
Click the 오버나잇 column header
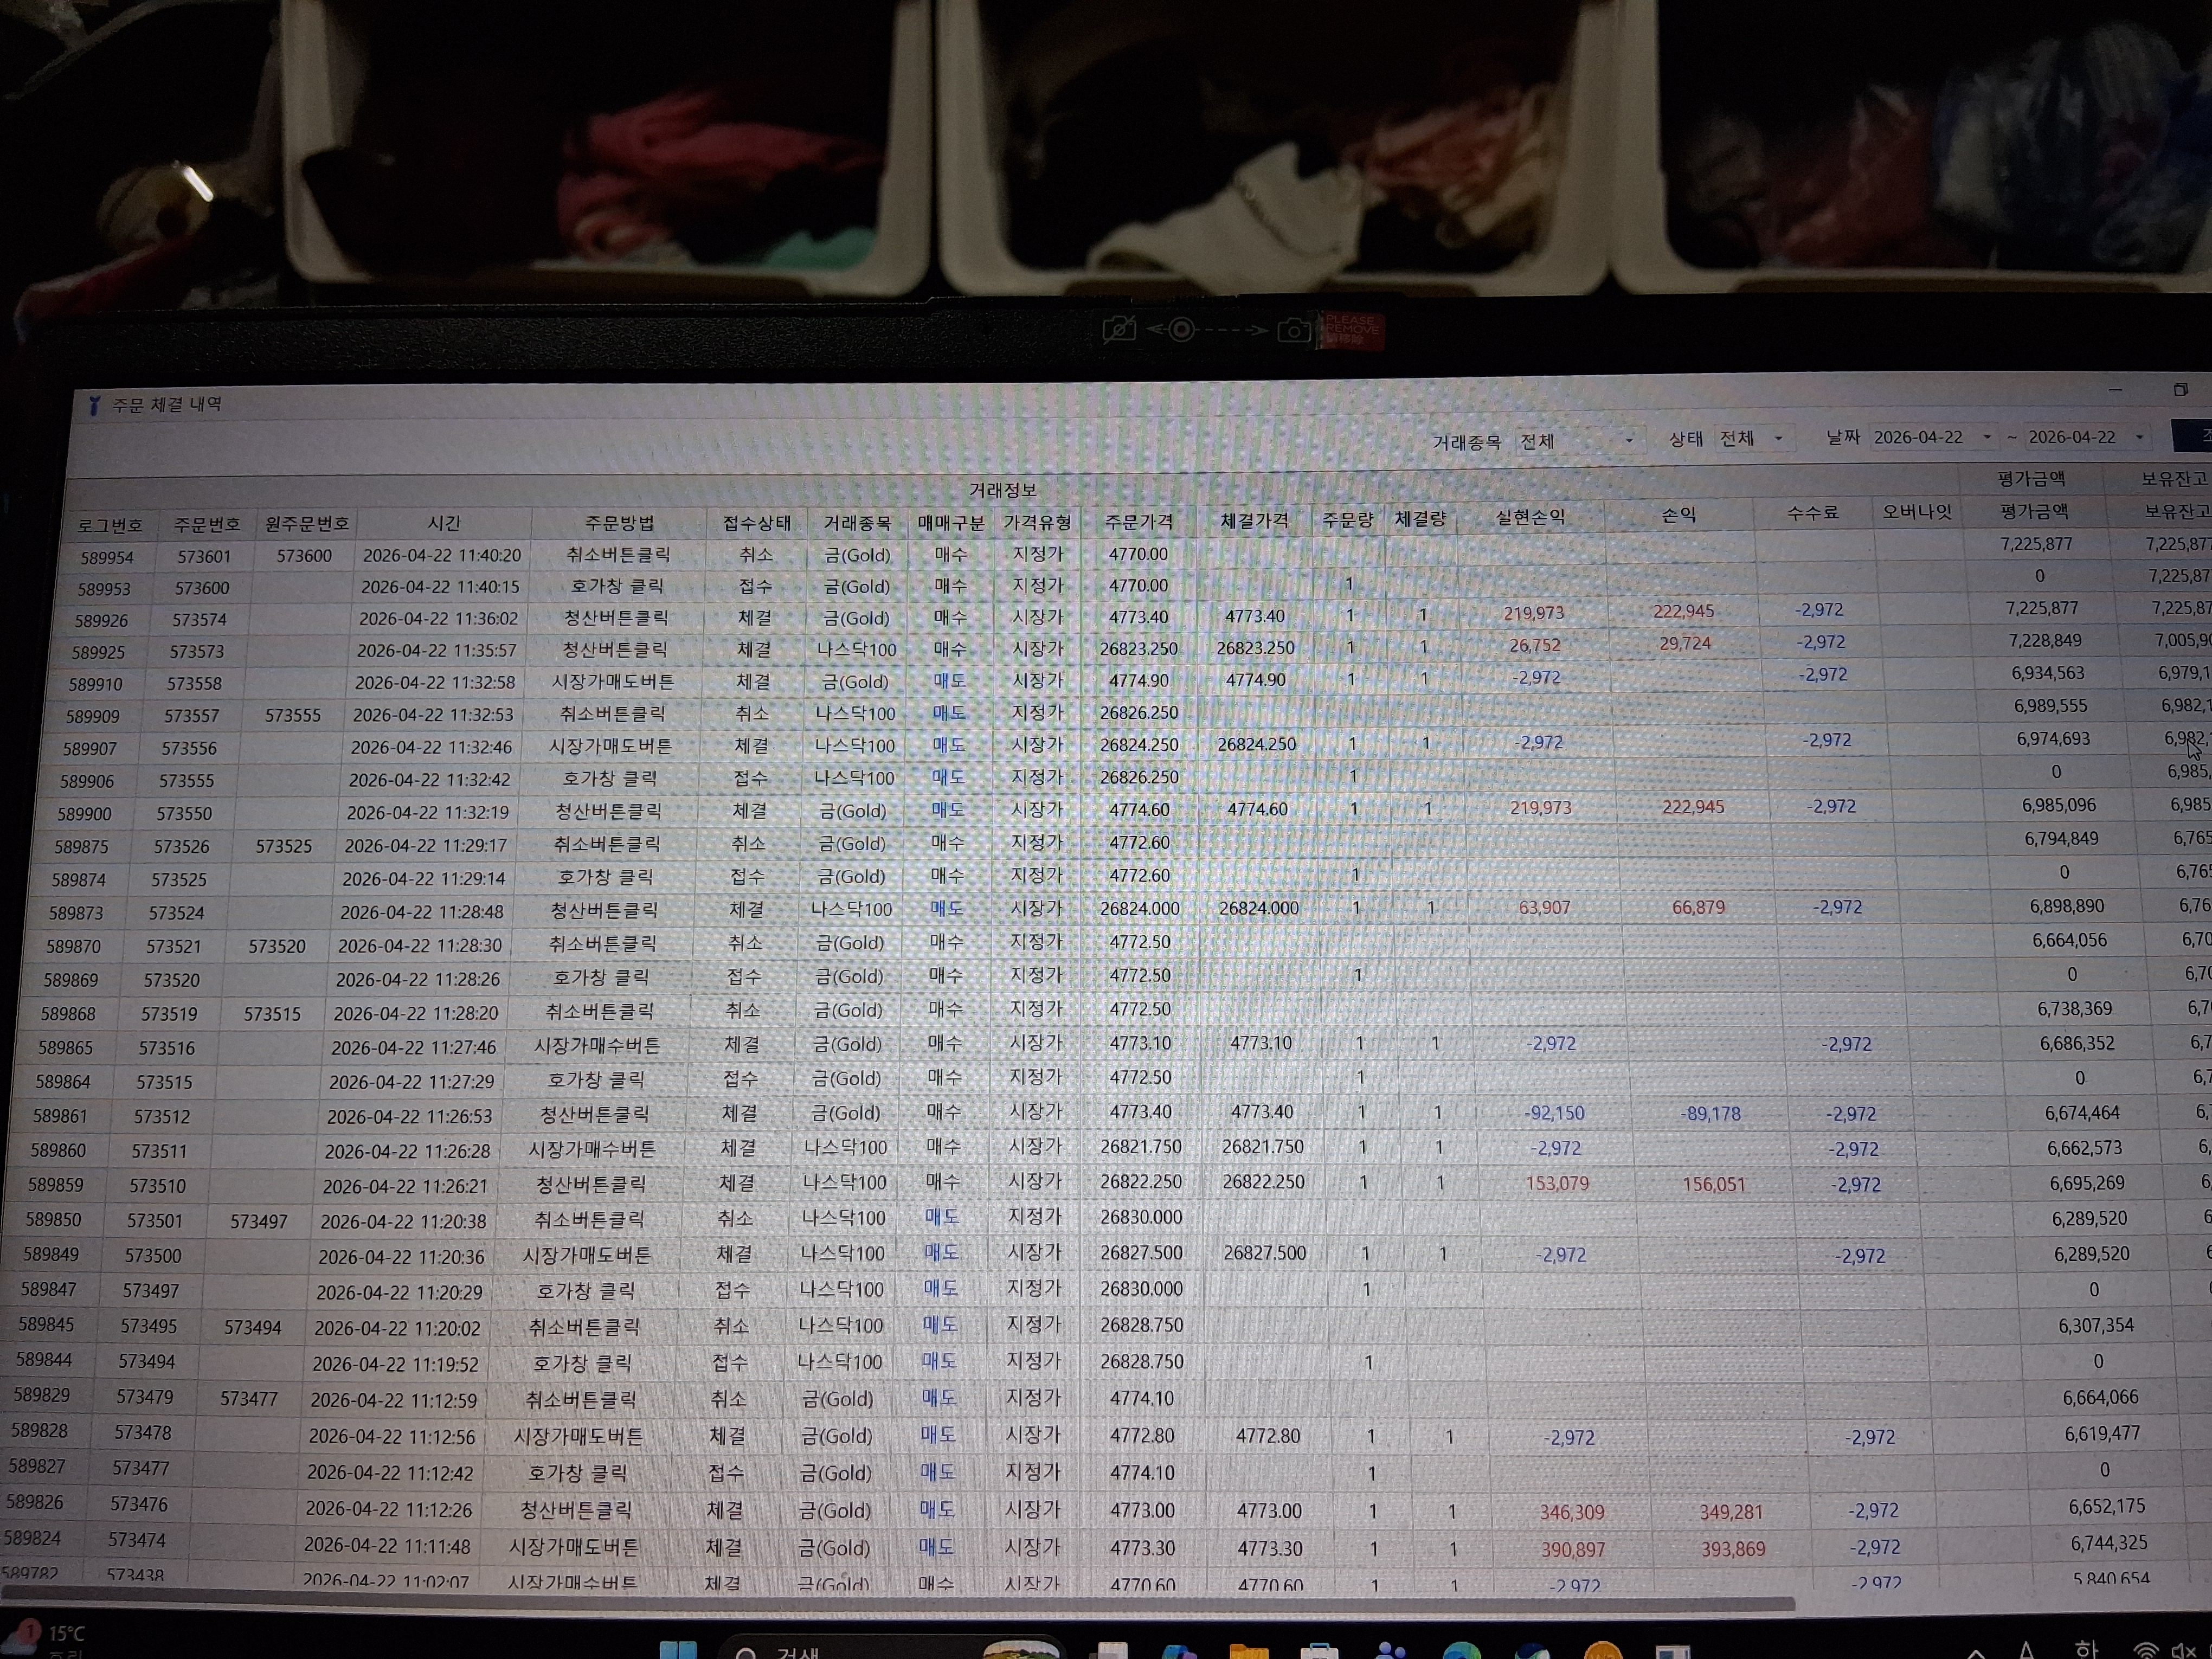pyautogui.click(x=1917, y=511)
